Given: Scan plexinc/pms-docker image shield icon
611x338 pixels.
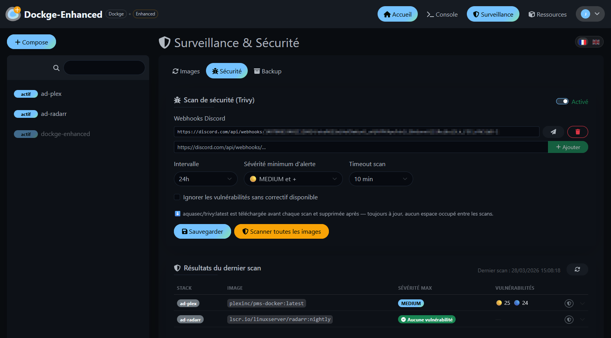Looking at the screenshot, I should tap(568, 303).
